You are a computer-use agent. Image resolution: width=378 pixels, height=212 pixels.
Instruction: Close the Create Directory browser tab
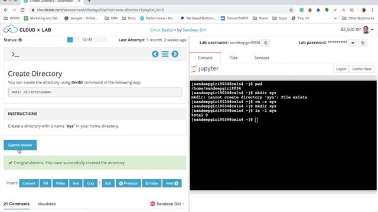pyautogui.click(x=79, y=1)
